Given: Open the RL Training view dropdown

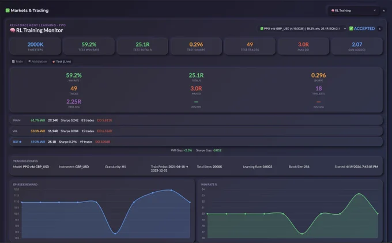Looking at the screenshot, I should pyautogui.click(x=353, y=10).
